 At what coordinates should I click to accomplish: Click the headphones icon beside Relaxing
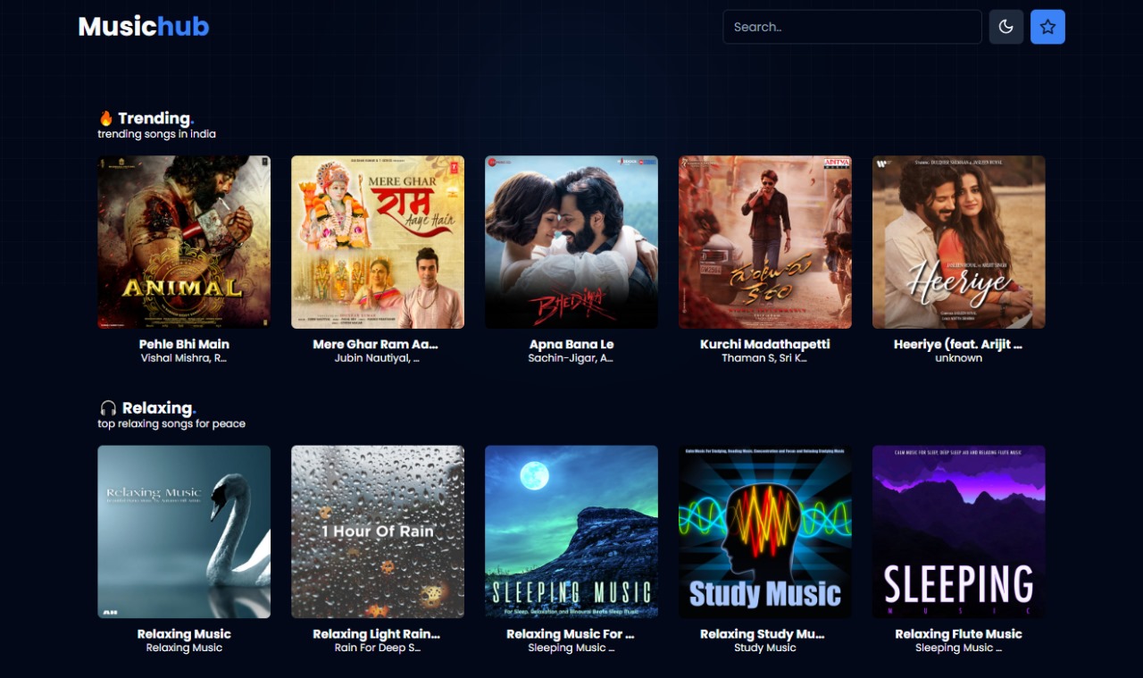tap(108, 408)
